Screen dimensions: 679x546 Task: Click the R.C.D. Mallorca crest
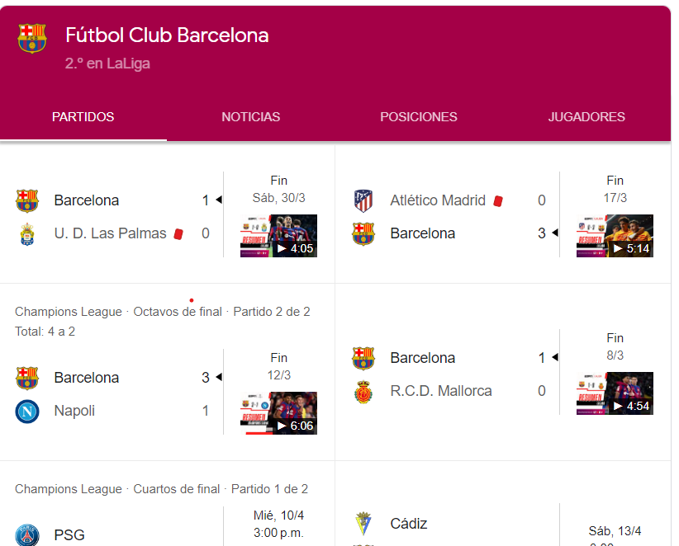tap(363, 391)
